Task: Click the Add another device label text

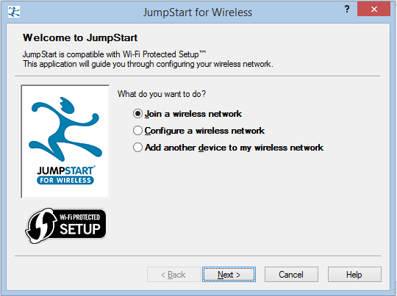Action: pos(235,148)
